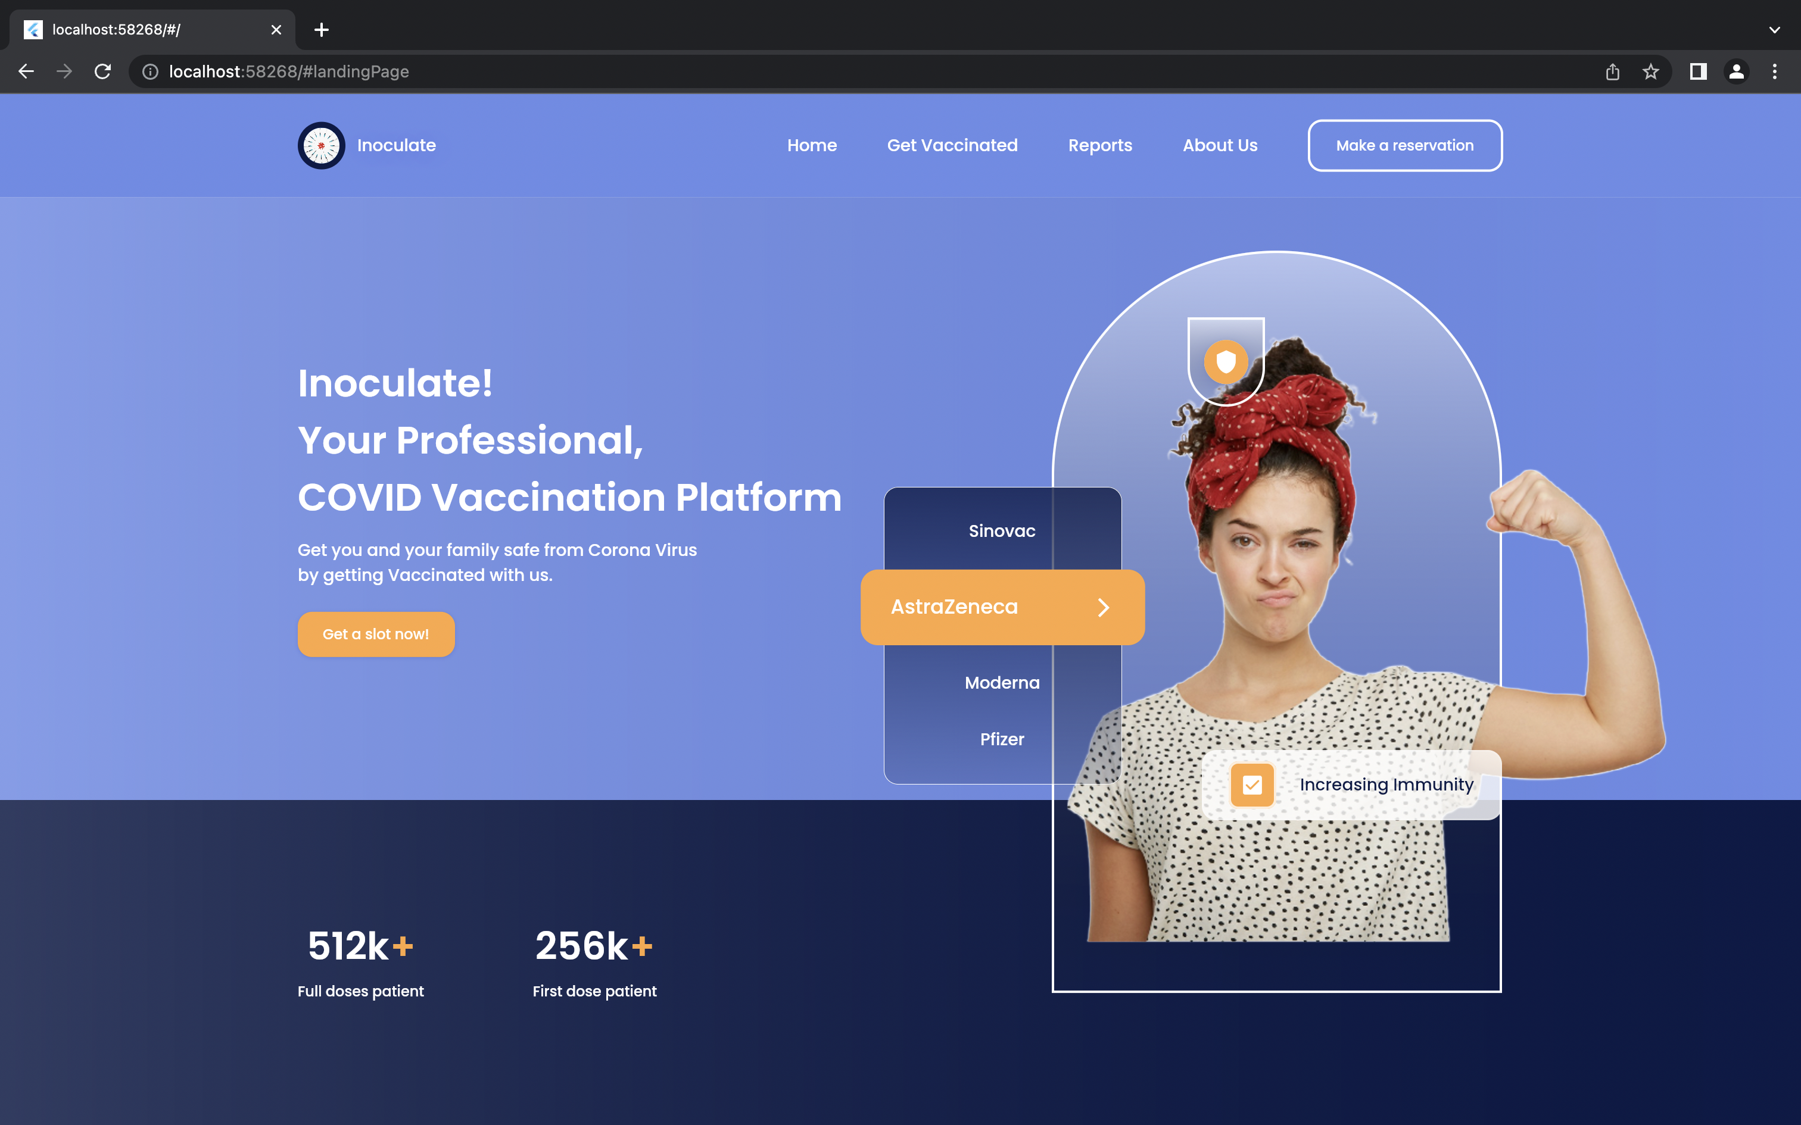This screenshot has height=1125, width=1801.
Task: Select the localhost:58268 browser tab
Action: [152, 30]
